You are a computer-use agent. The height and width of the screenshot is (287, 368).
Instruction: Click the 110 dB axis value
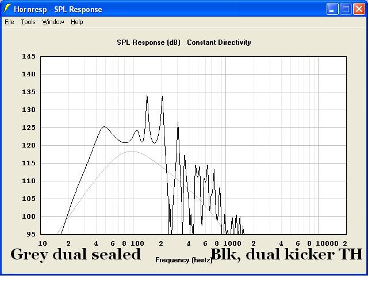tap(29, 181)
